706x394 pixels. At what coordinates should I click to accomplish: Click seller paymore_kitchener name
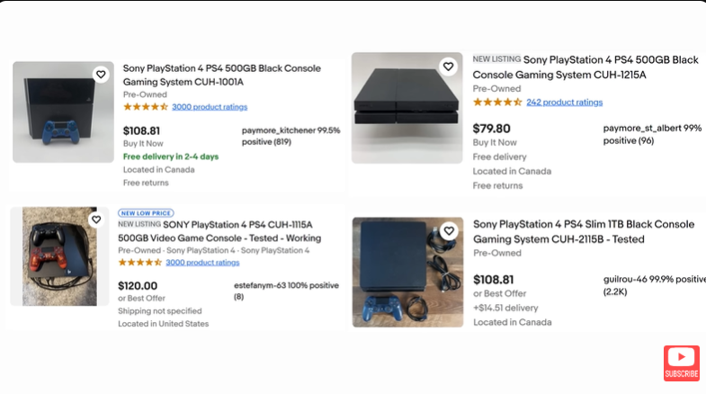pyautogui.click(x=279, y=130)
